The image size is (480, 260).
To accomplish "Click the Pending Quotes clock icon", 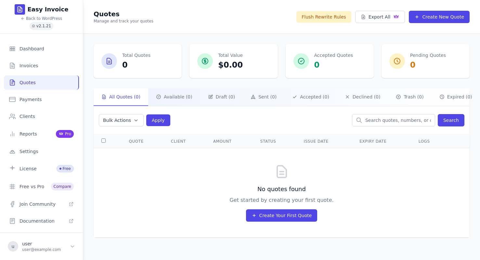I will 397,61.
